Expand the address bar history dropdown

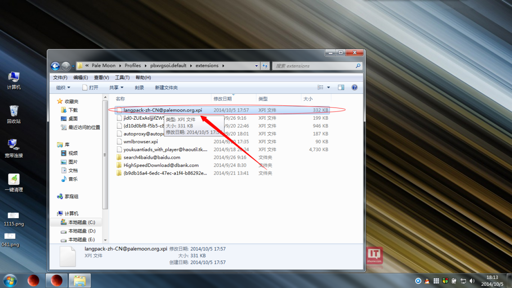click(256, 66)
